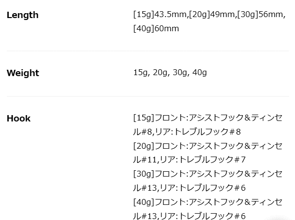This screenshot has width=295, height=220.
Task: Click the Length label
Action: point(22,15)
